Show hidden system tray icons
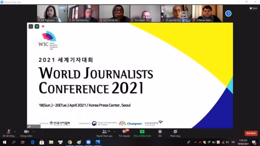 (195, 142)
